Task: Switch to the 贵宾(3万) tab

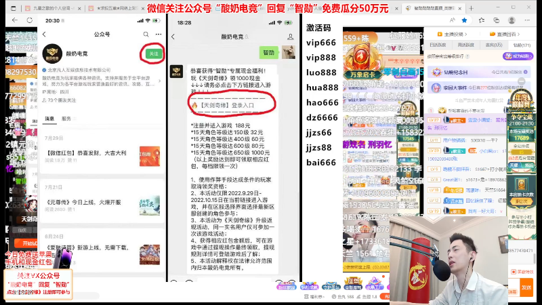Action: [493, 45]
